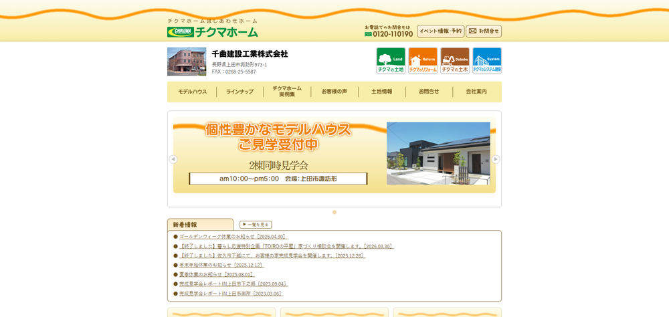Open 年末年始休業のお知らせ link

pos(221,265)
